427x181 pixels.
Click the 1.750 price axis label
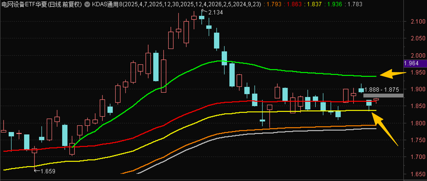coord(419,140)
